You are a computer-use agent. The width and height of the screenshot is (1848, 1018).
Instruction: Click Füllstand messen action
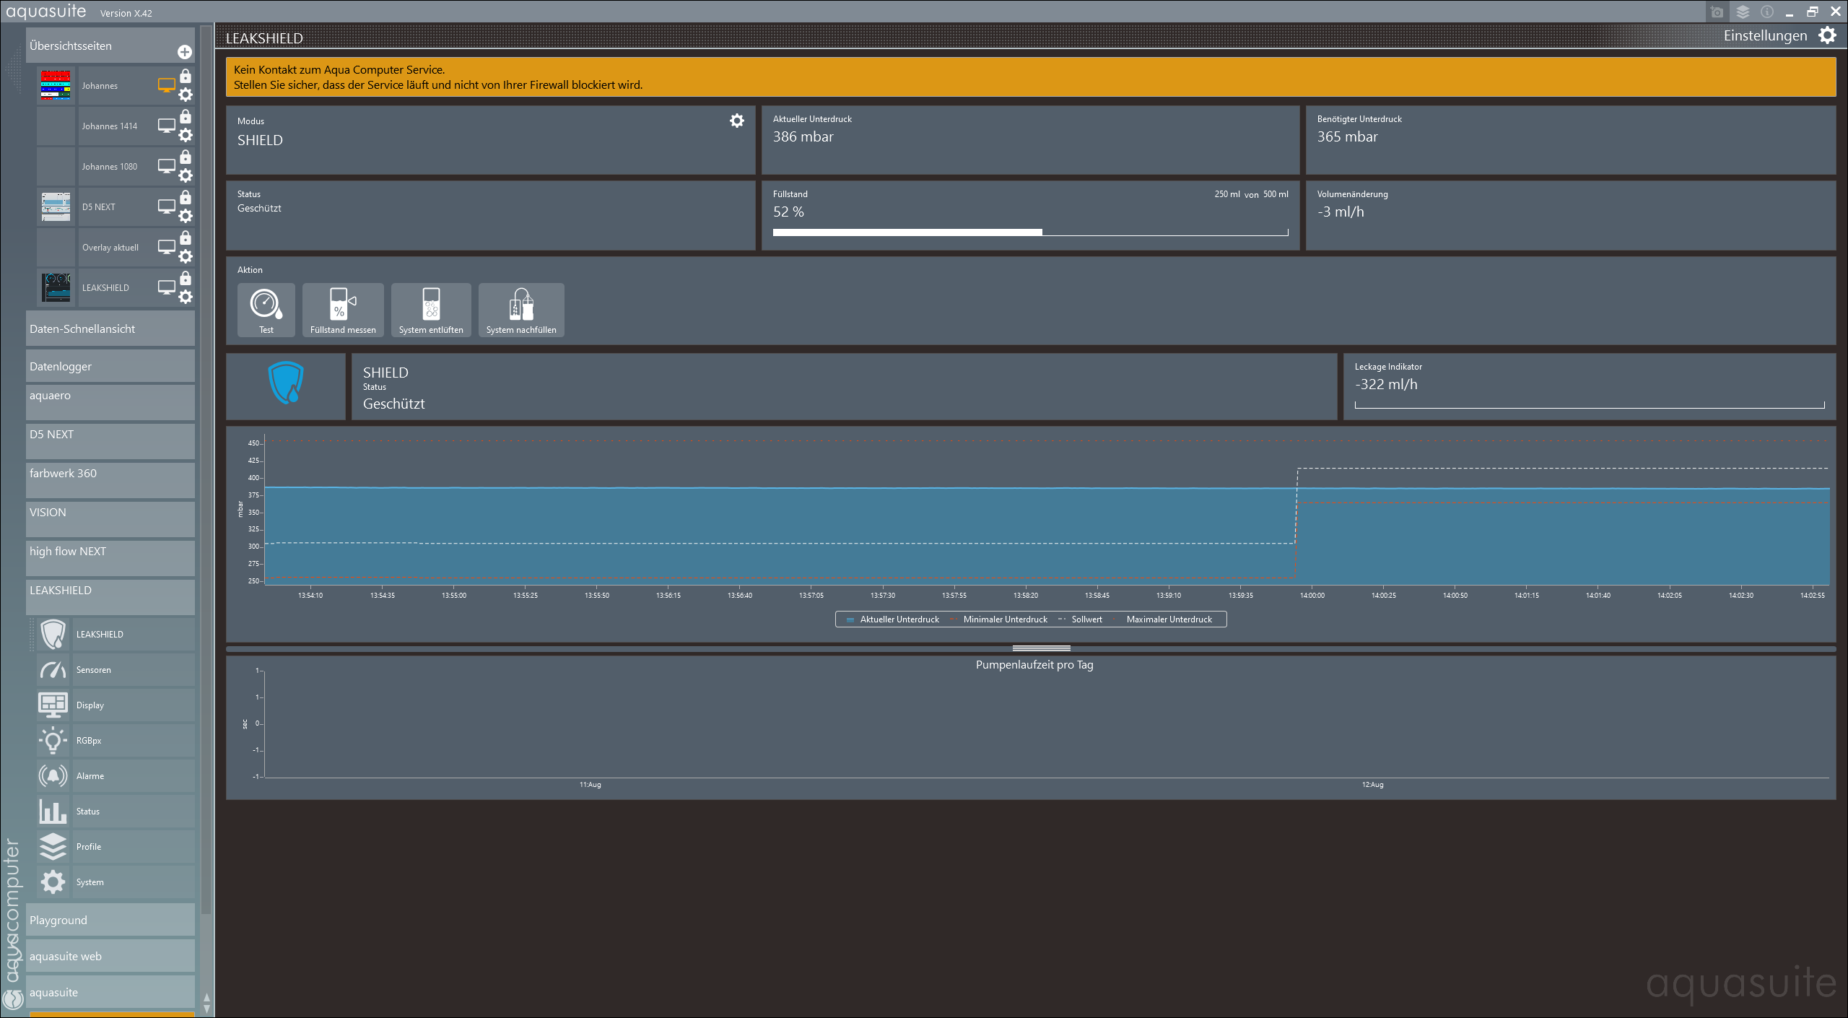click(343, 310)
